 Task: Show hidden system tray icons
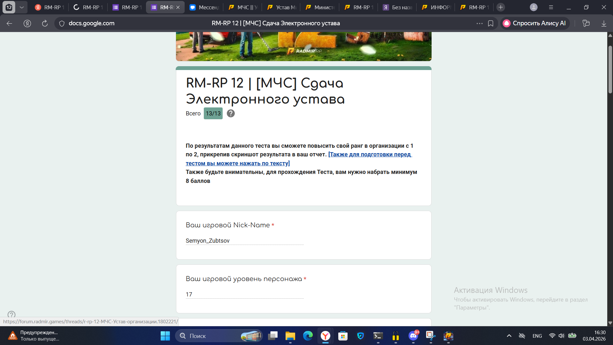pos(509,336)
